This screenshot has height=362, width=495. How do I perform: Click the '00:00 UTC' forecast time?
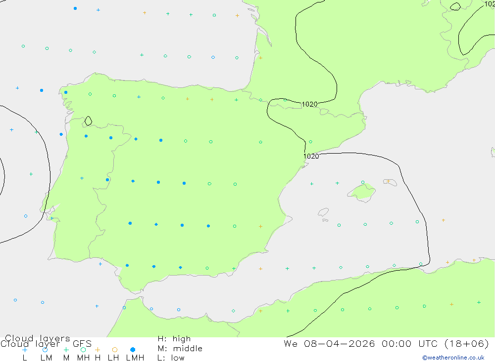pos(409,343)
